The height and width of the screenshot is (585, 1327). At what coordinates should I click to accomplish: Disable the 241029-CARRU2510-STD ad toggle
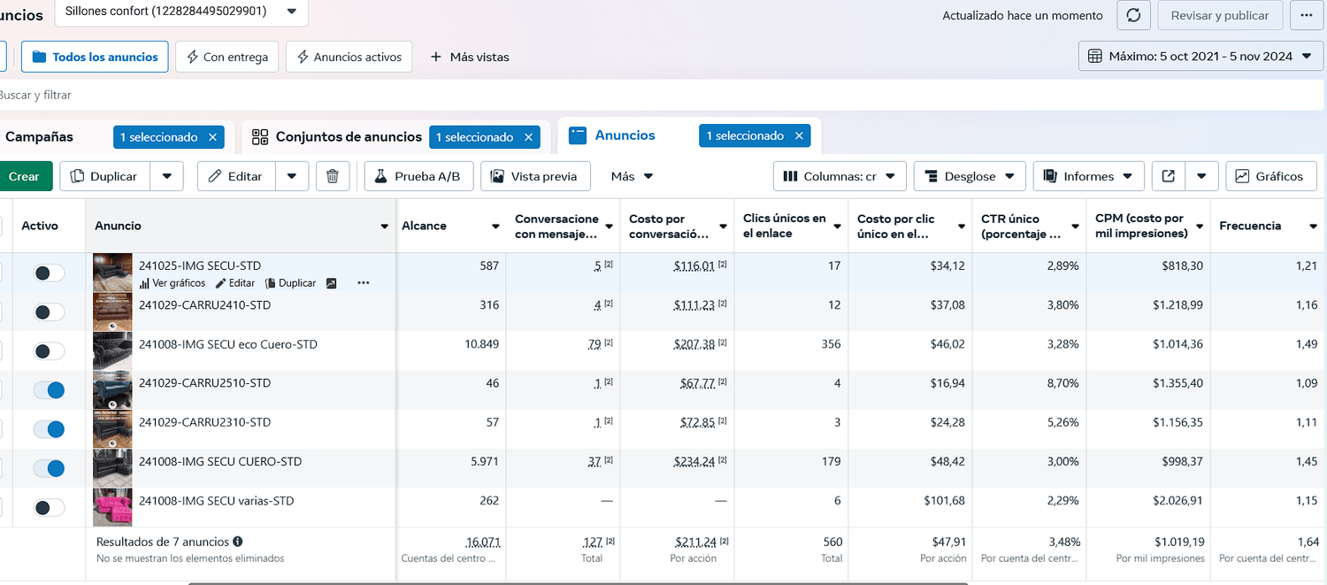coord(49,390)
